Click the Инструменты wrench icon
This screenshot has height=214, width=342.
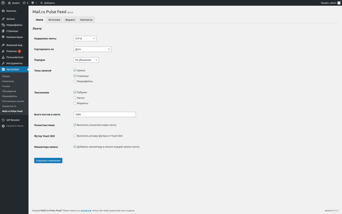(3, 63)
